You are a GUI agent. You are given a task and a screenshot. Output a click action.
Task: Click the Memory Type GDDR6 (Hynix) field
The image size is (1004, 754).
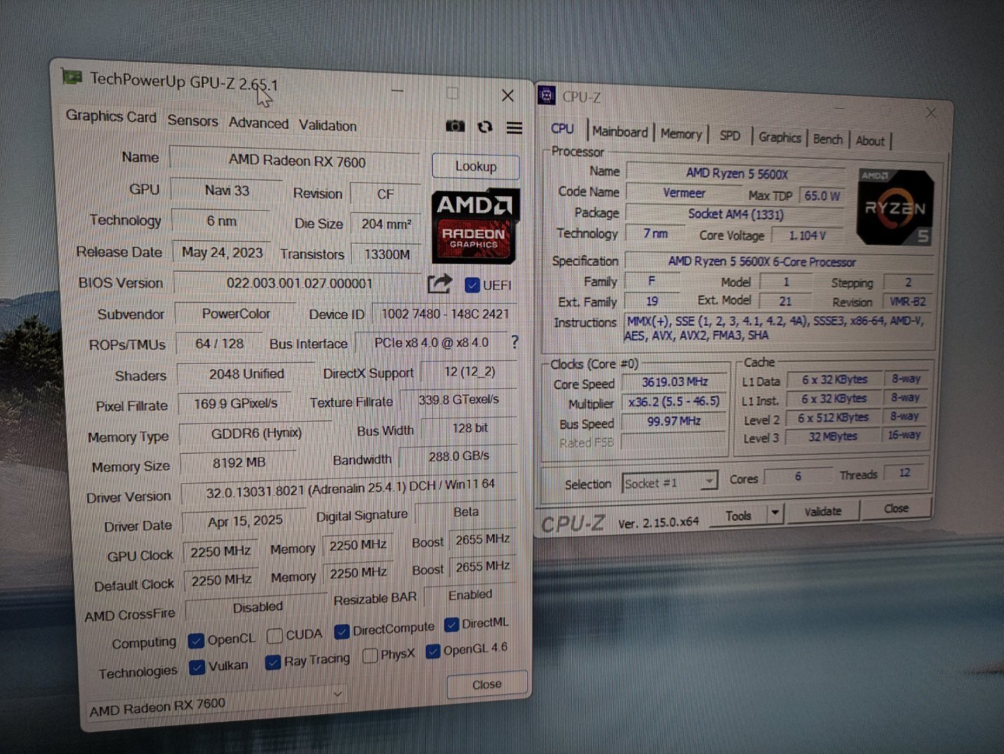click(x=256, y=434)
